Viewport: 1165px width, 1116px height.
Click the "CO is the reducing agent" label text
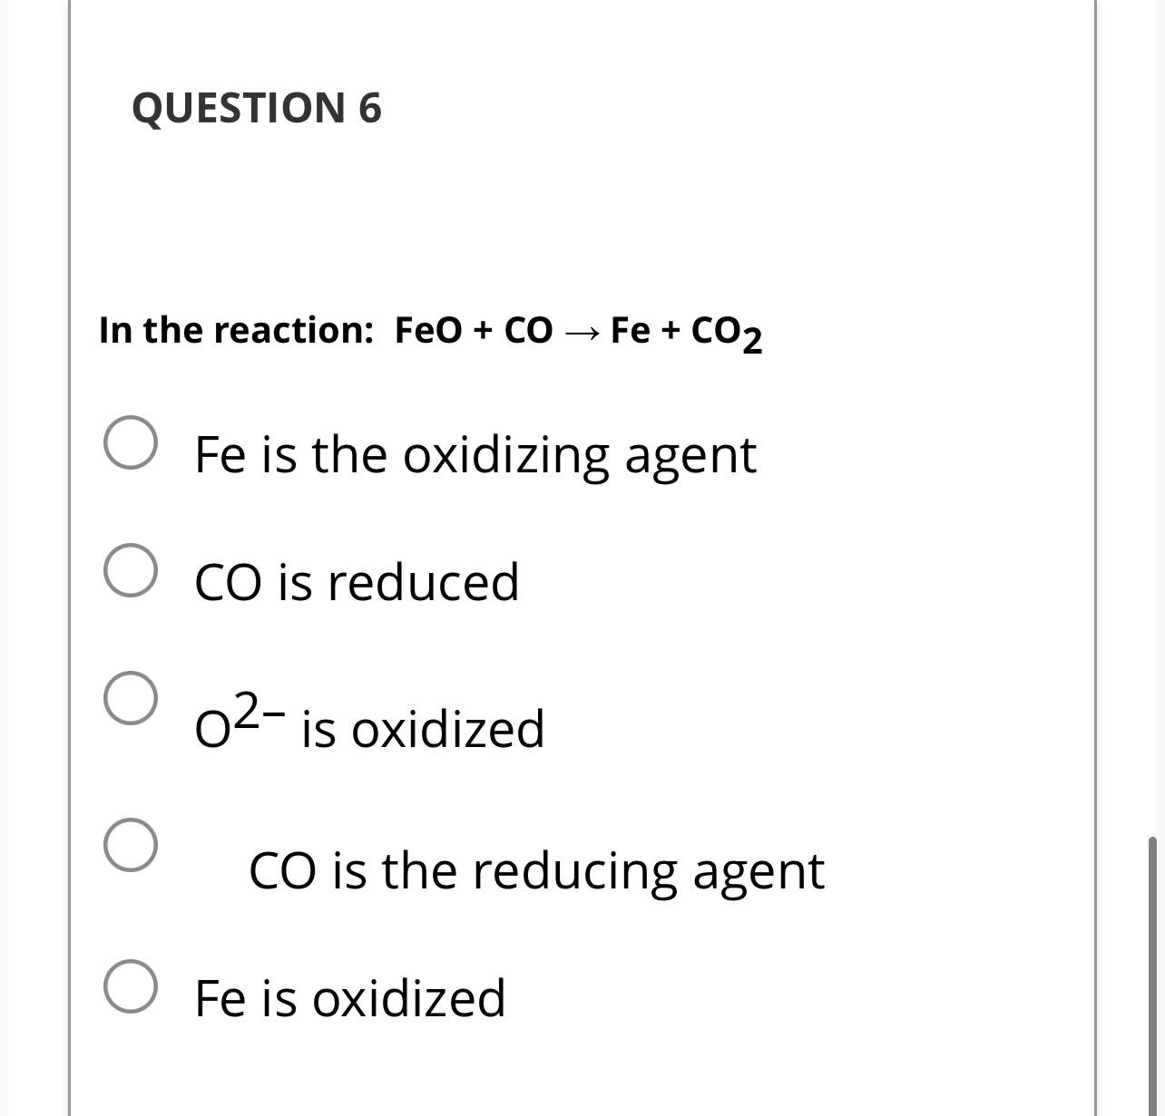[x=537, y=871]
